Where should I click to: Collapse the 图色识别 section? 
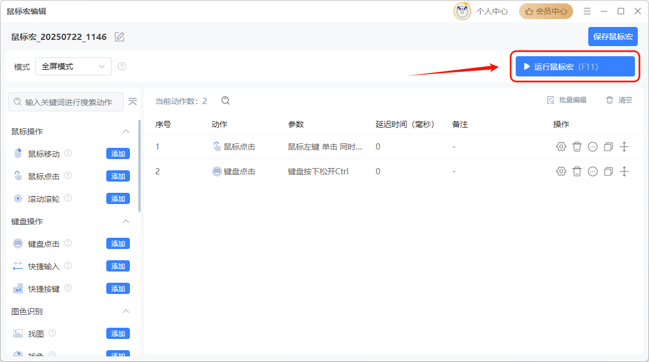[126, 311]
